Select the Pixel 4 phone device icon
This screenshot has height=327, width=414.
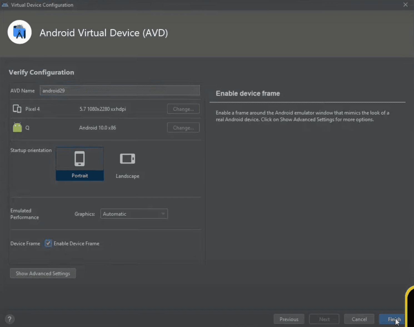(x=17, y=109)
